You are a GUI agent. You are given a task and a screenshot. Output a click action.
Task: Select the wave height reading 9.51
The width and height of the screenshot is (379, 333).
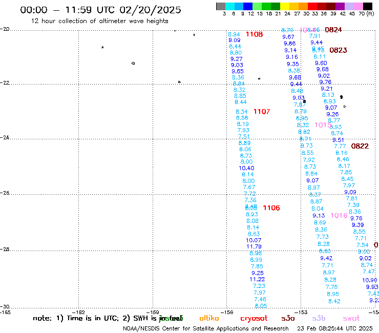338,140
